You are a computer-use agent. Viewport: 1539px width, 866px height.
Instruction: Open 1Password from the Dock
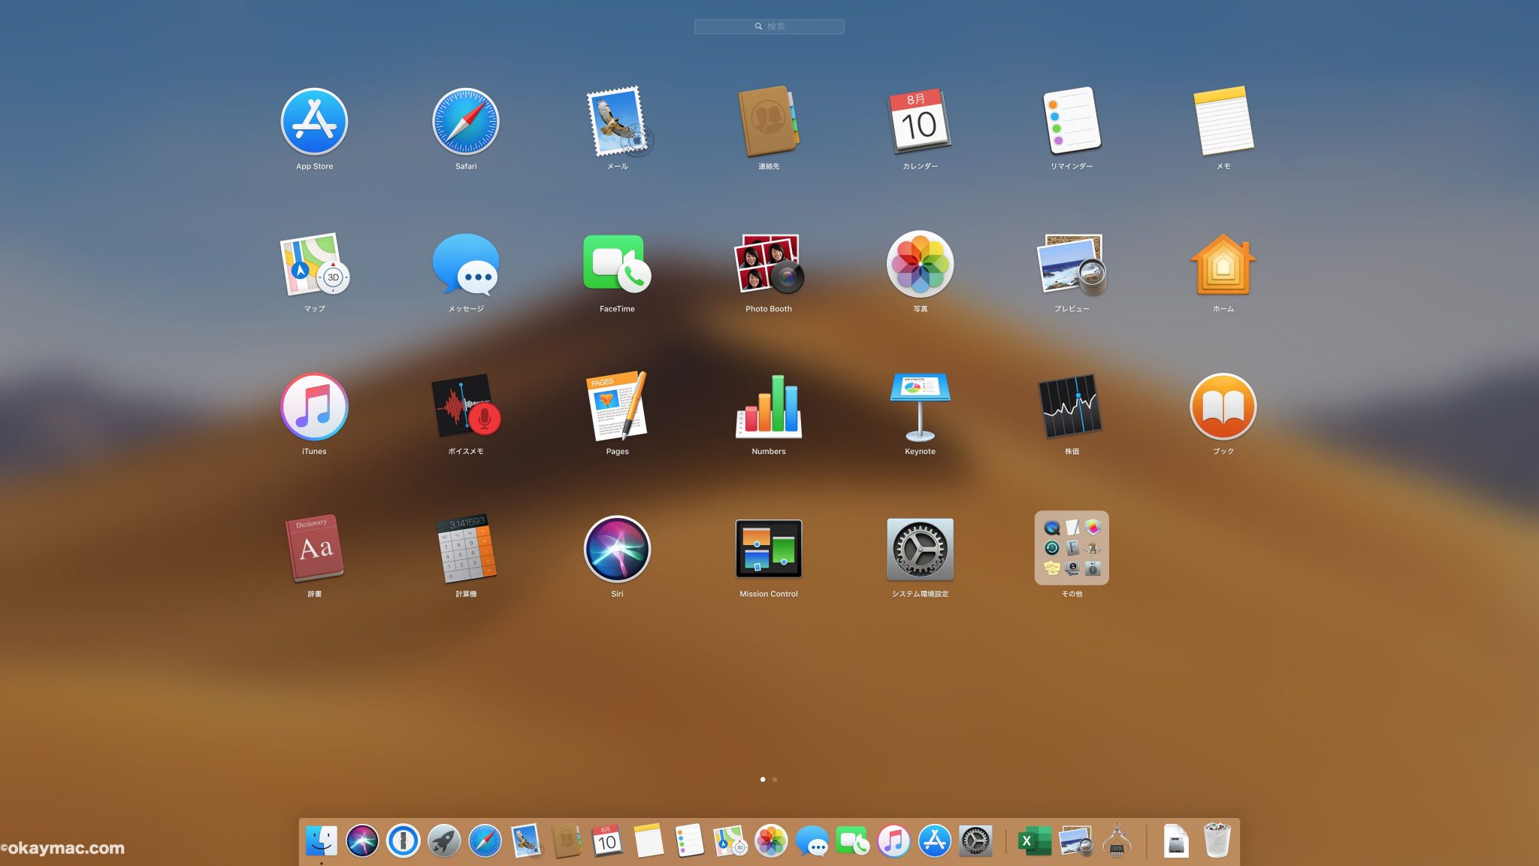[403, 840]
